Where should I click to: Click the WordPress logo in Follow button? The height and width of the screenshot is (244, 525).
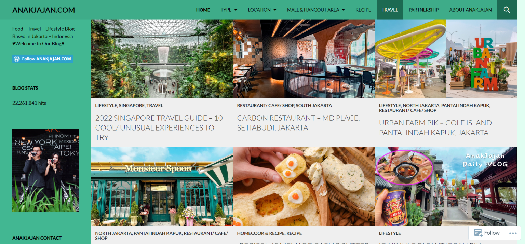pos(17,59)
